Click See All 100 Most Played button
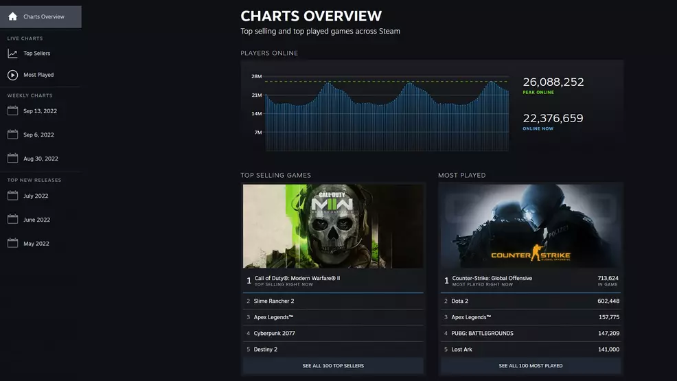677x381 pixels. [531, 365]
